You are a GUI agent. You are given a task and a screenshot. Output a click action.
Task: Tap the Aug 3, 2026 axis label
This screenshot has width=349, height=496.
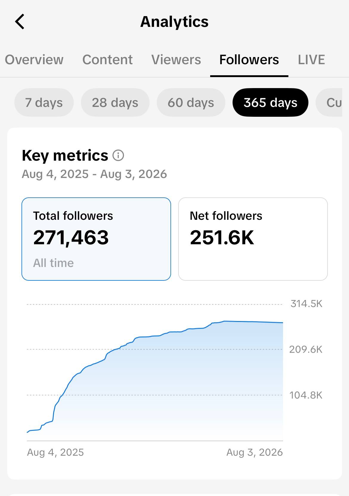click(x=254, y=452)
